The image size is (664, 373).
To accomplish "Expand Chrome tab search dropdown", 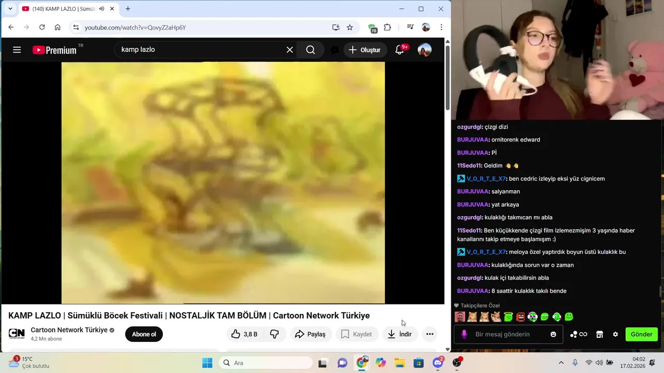I will tap(10, 9).
